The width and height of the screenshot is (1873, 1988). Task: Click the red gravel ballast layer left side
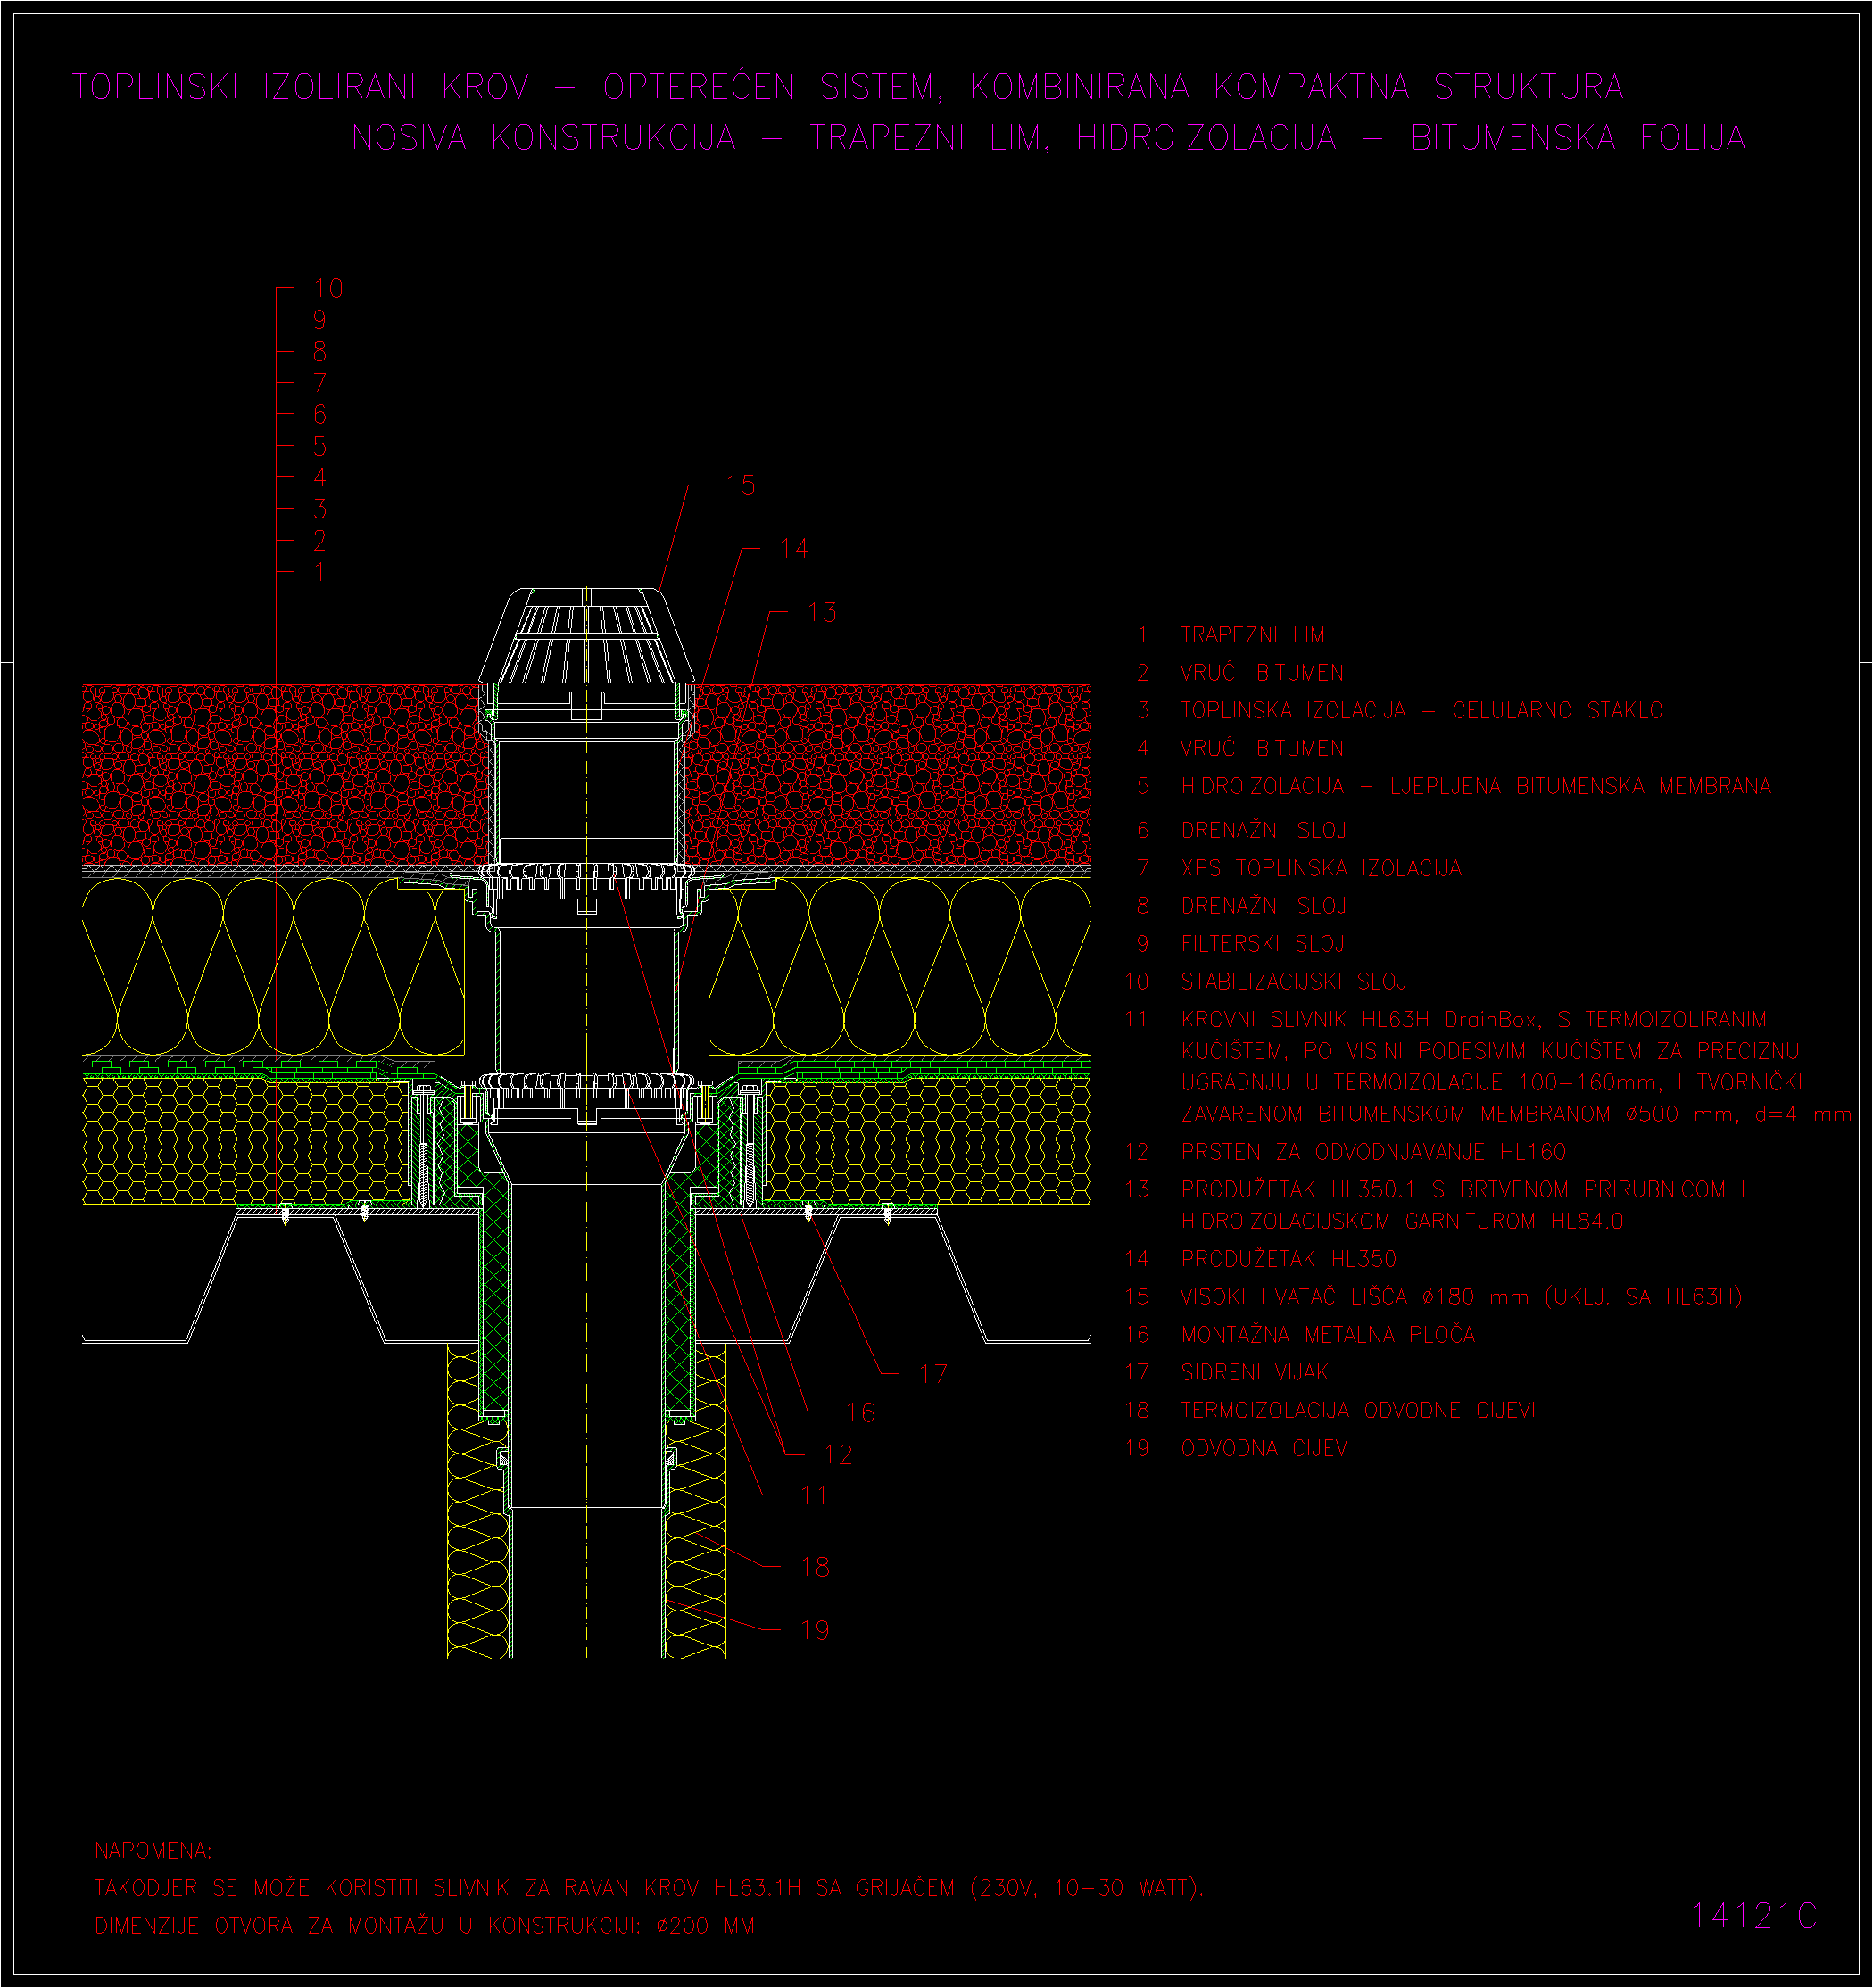[x=283, y=775]
